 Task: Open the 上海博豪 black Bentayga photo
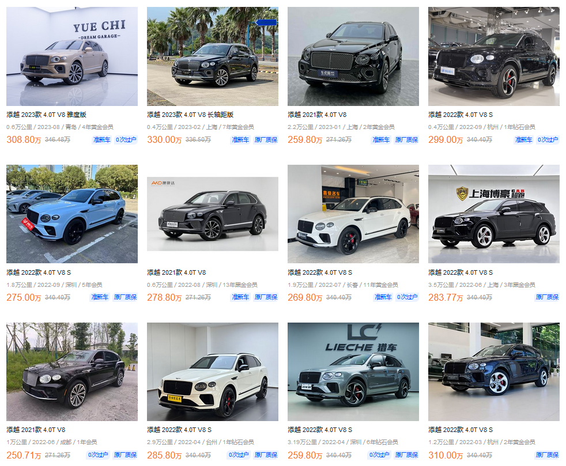coord(494,214)
